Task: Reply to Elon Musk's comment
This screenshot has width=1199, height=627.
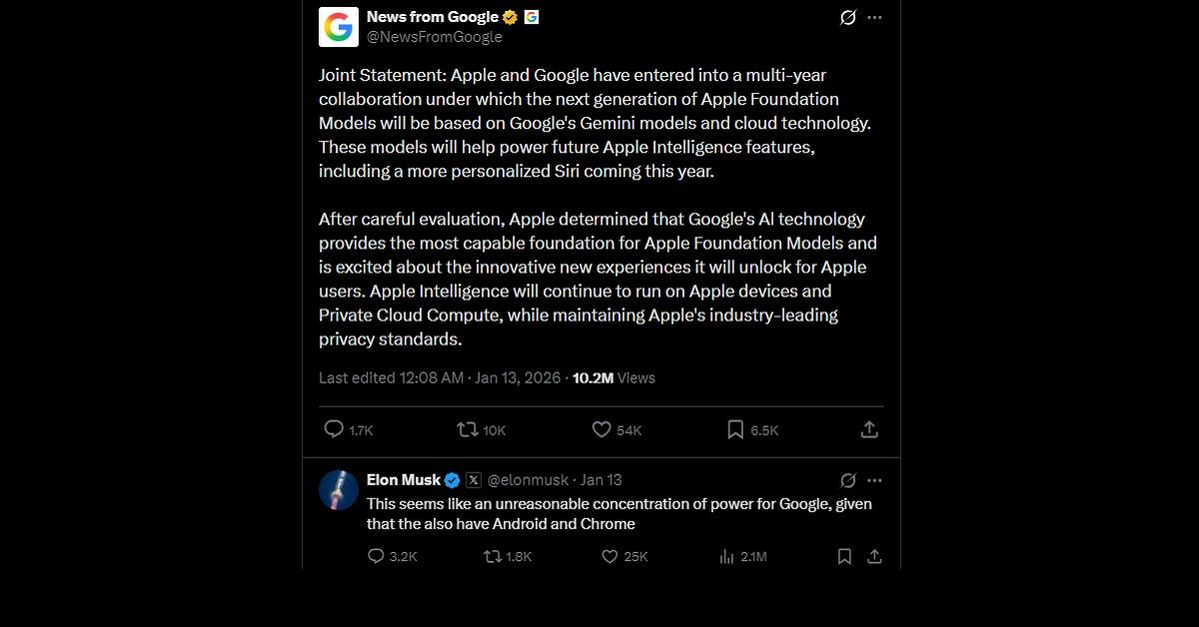Action: click(x=376, y=556)
